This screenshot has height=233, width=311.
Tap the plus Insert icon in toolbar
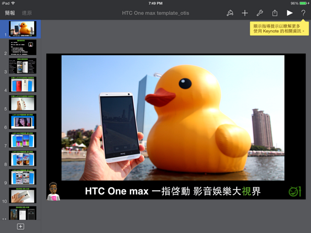245,13
